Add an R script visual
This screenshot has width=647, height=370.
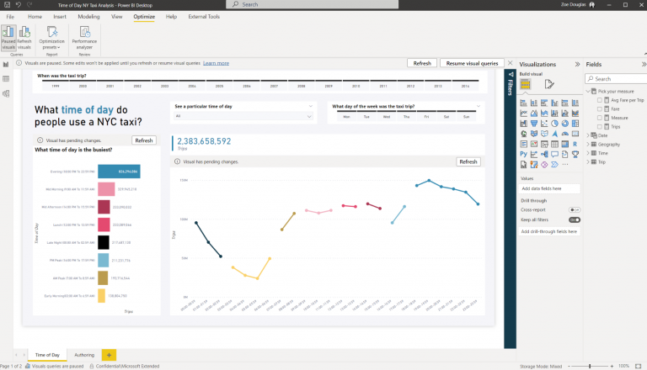pyautogui.click(x=575, y=144)
